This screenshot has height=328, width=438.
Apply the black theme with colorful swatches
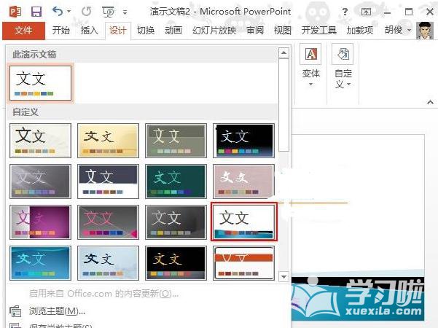click(243, 141)
